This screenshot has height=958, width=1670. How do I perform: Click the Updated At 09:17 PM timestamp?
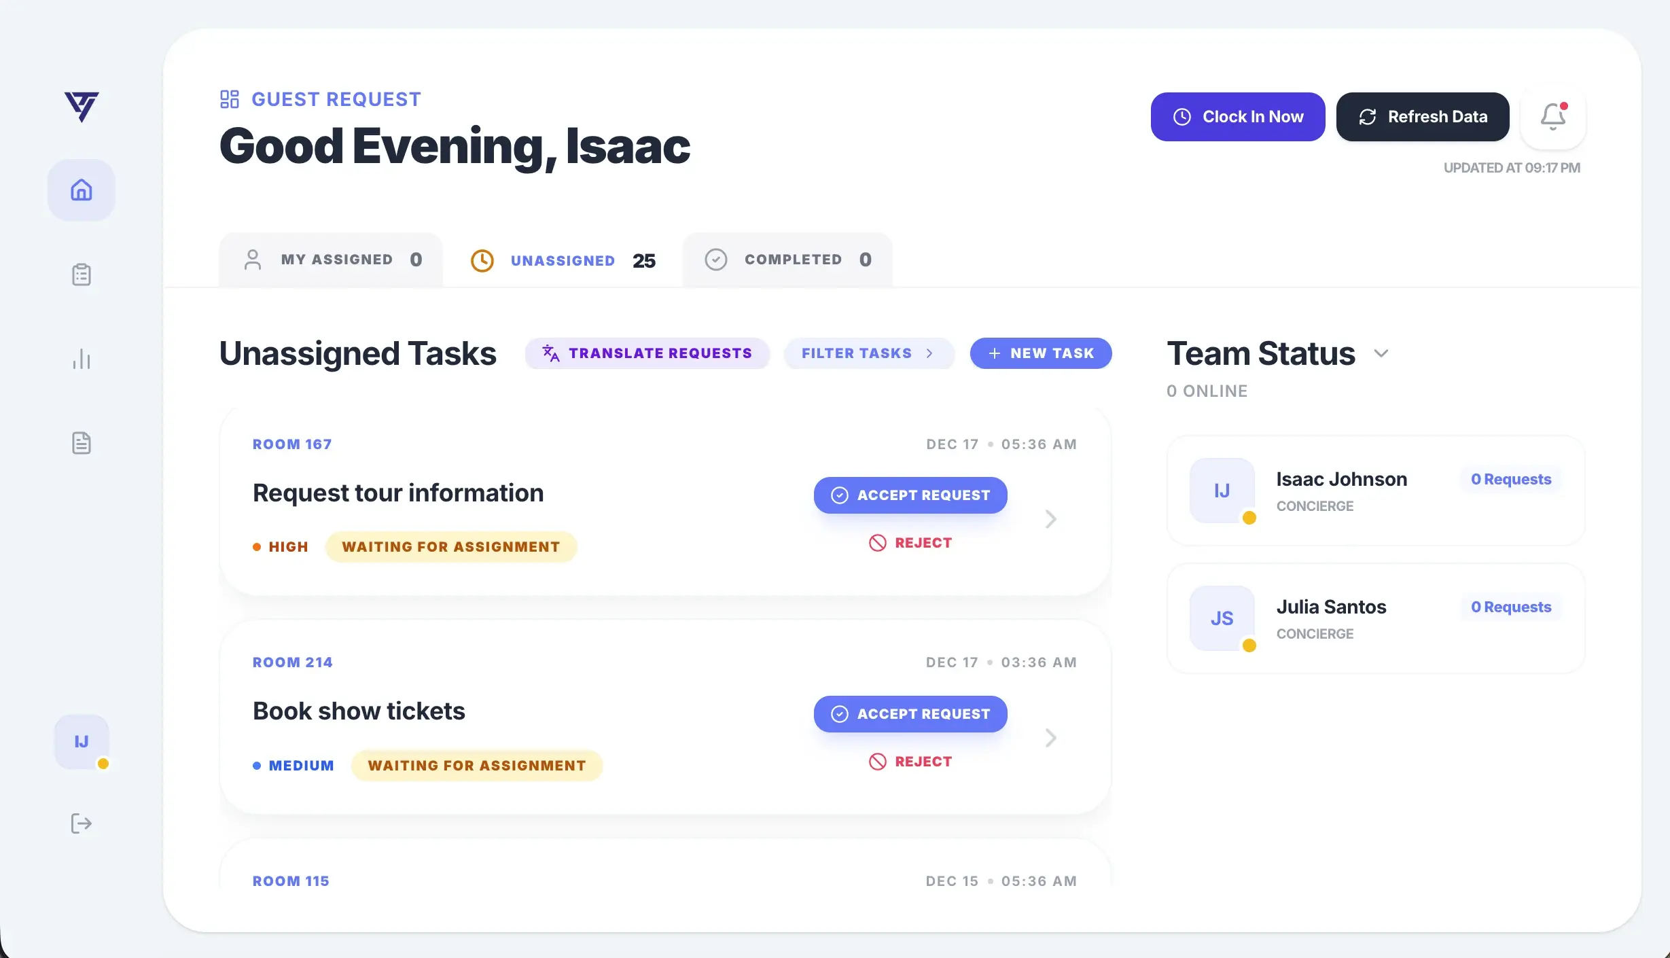pyautogui.click(x=1512, y=168)
